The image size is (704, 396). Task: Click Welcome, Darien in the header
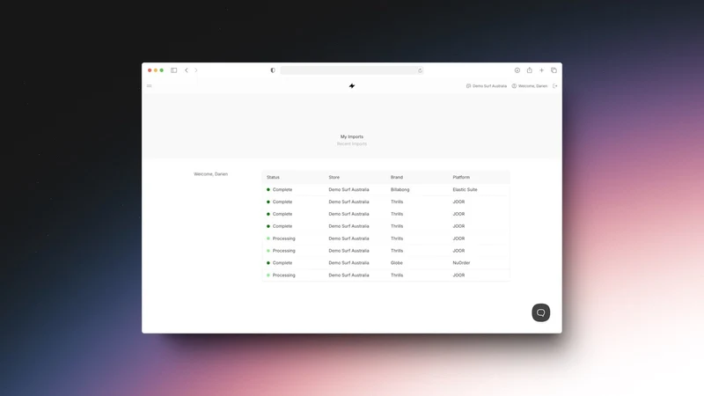click(x=530, y=85)
